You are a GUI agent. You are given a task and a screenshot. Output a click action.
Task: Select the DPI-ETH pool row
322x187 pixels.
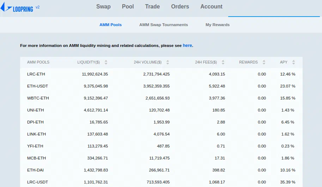(161, 122)
